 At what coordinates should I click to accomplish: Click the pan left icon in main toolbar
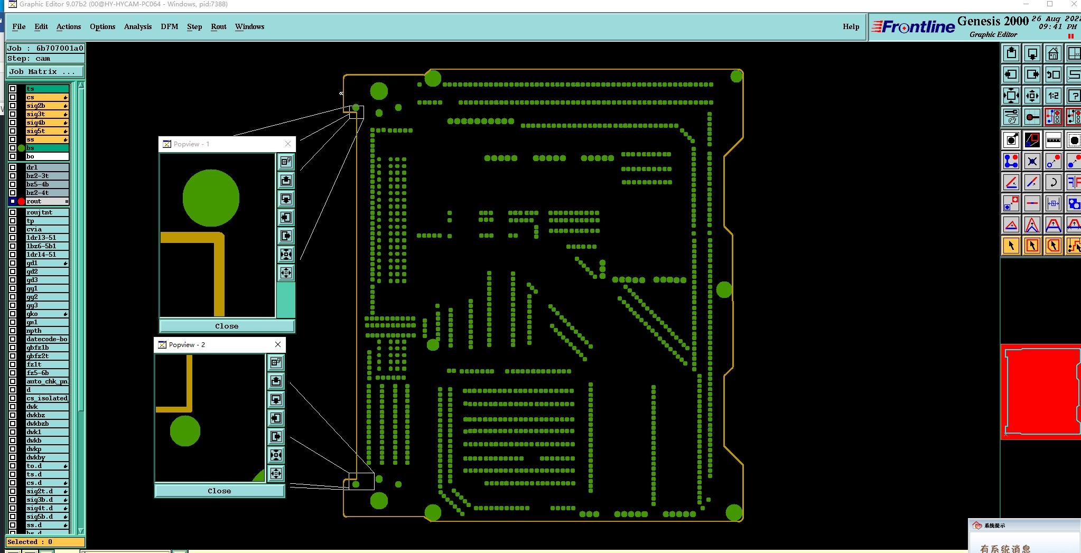coord(1011,74)
